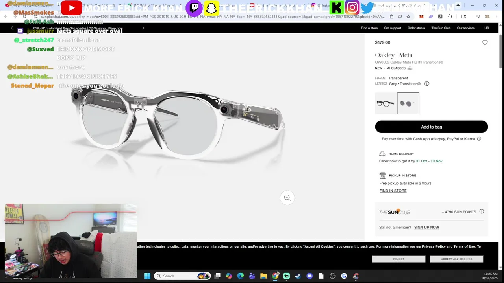Select the clear-lens glasses variant thumbnail
Image resolution: width=504 pixels, height=283 pixels.
coord(385,103)
